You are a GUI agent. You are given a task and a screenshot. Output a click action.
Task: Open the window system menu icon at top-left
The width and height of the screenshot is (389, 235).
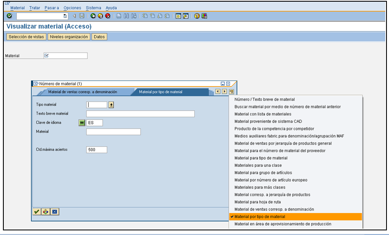coord(8,3)
